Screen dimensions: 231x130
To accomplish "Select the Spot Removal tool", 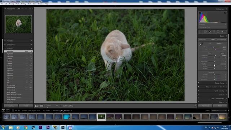I will (x=205, y=32).
